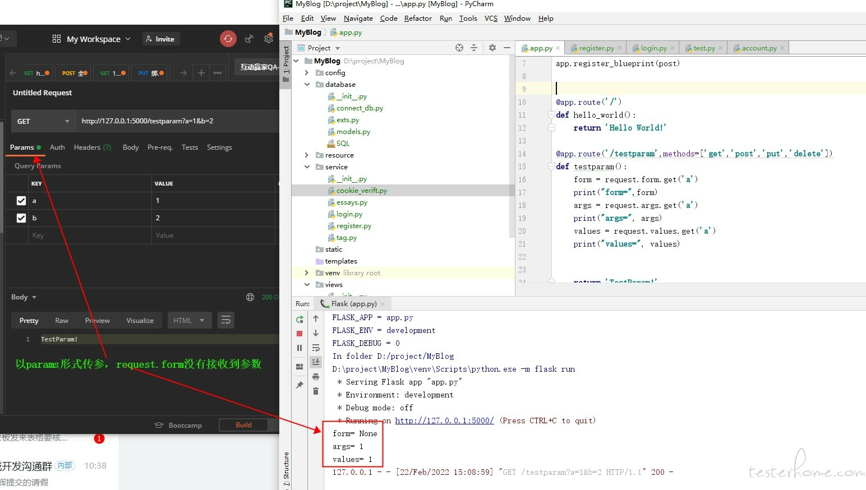The width and height of the screenshot is (866, 490).
Task: Open the Refactor menu
Action: click(x=418, y=19)
